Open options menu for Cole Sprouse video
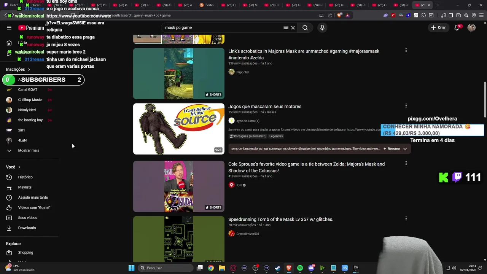Viewport: 487px width, 274px height. (x=406, y=163)
